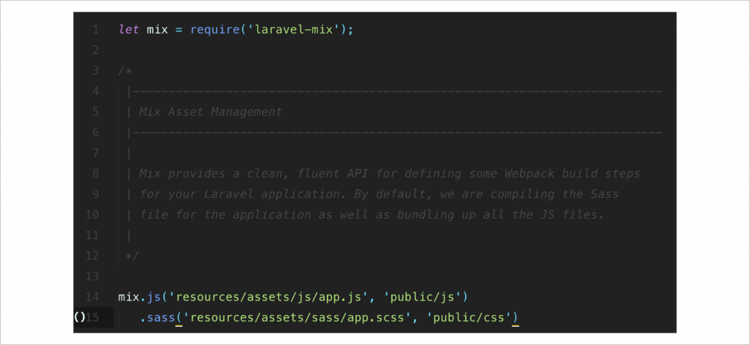Place cursor on "mix" variable in line 1
The image size is (750, 345).
157,29
